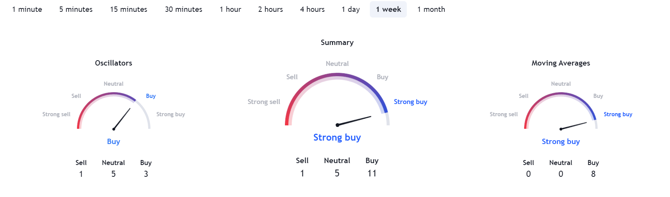The height and width of the screenshot is (197, 670).
Task: Open the 2 hours timeframe
Action: point(270,10)
